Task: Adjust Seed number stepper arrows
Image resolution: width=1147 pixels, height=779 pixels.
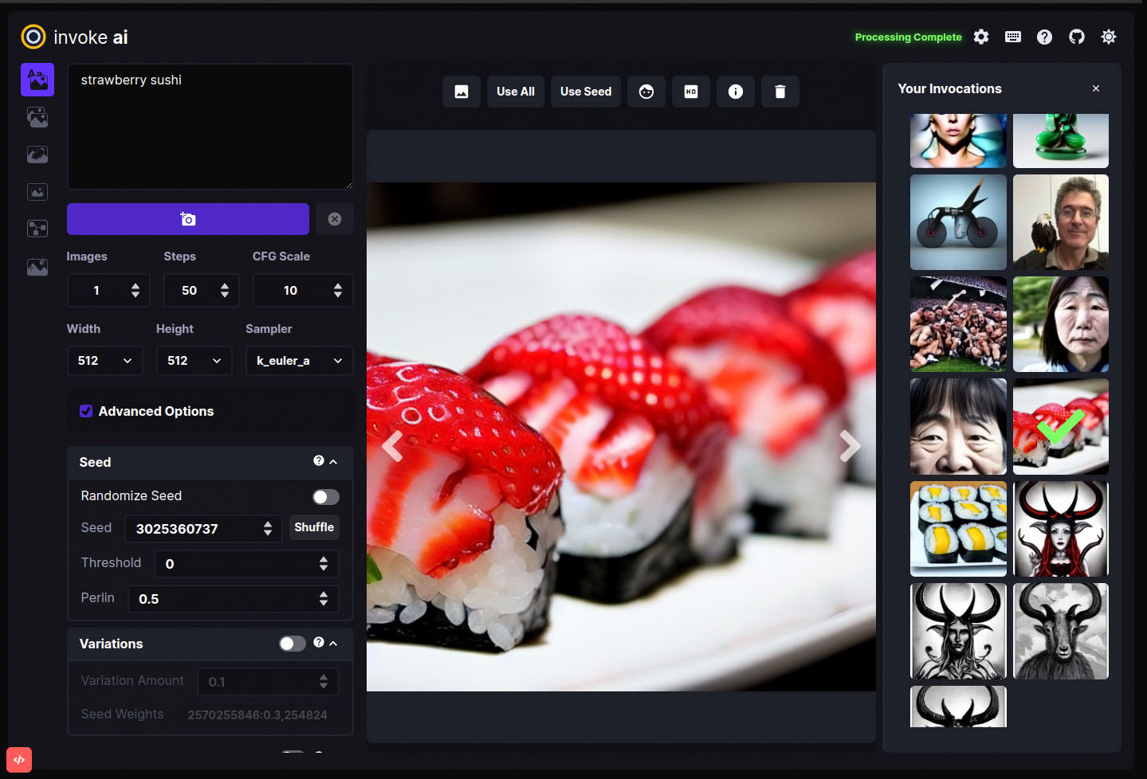Action: pyautogui.click(x=268, y=528)
